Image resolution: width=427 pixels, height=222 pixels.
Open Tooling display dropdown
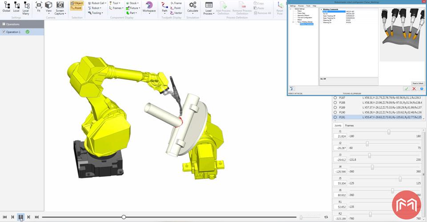coord(95,13)
